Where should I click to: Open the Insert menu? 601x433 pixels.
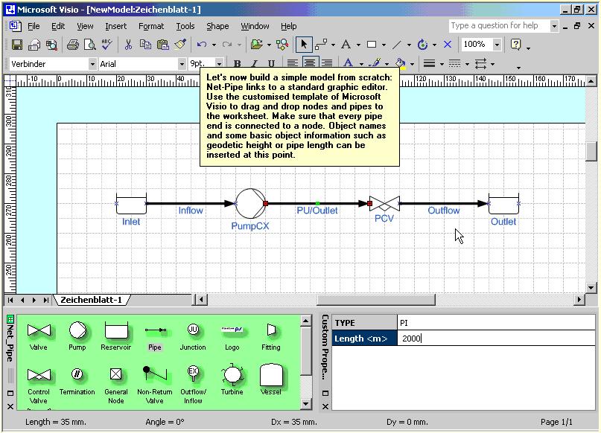point(115,26)
